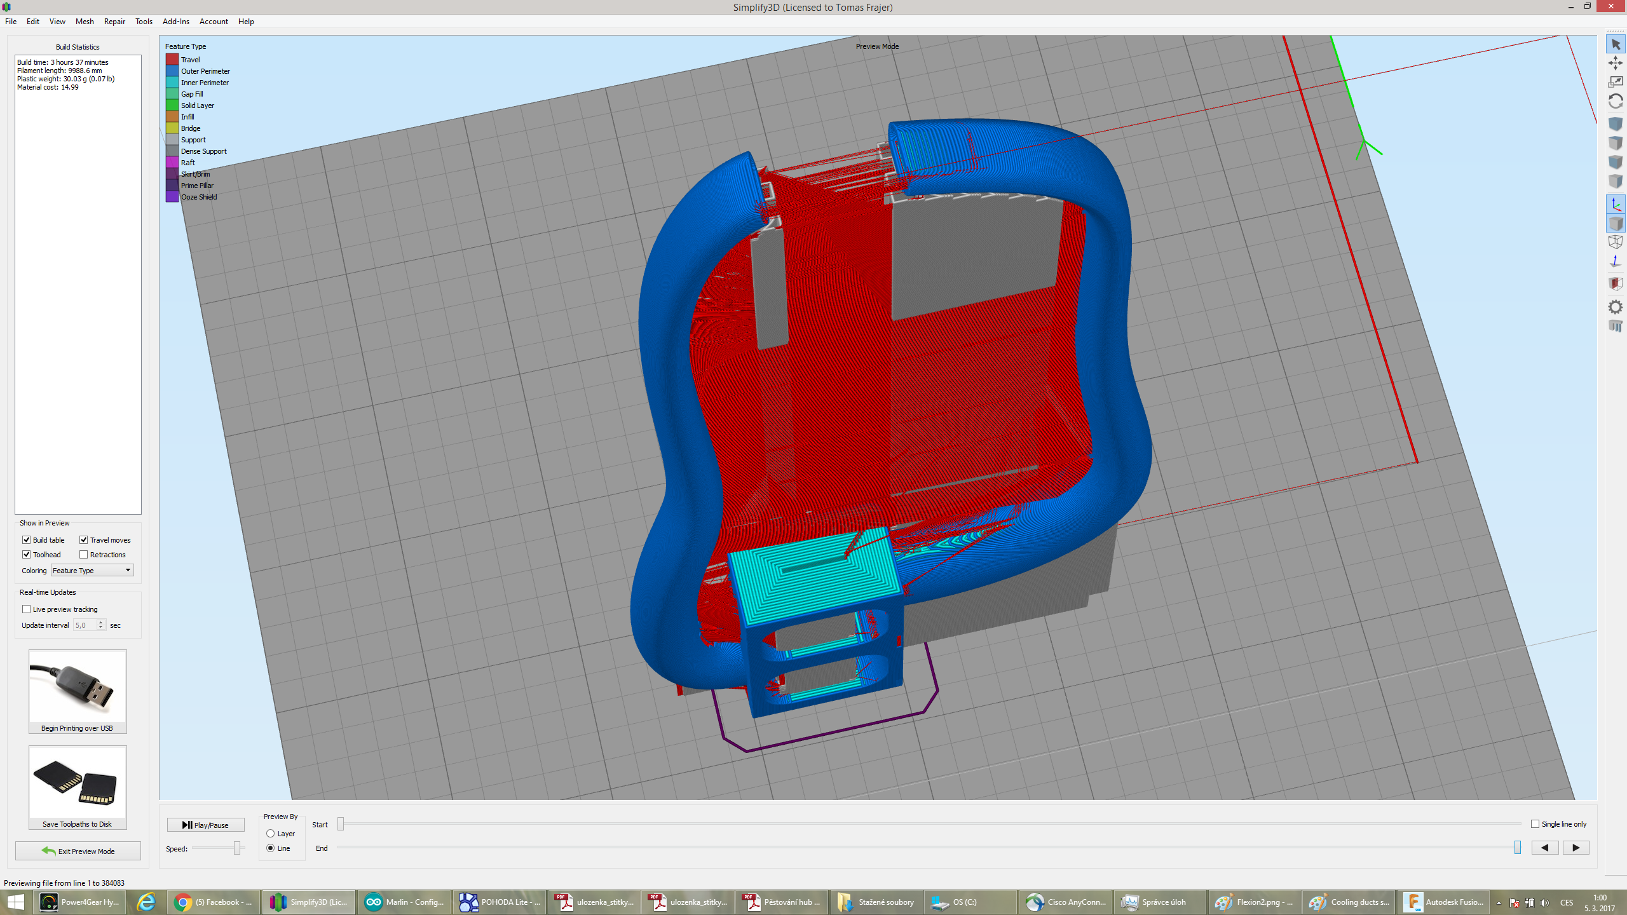Switch to the fourth view cube (right face)

(x=1615, y=182)
